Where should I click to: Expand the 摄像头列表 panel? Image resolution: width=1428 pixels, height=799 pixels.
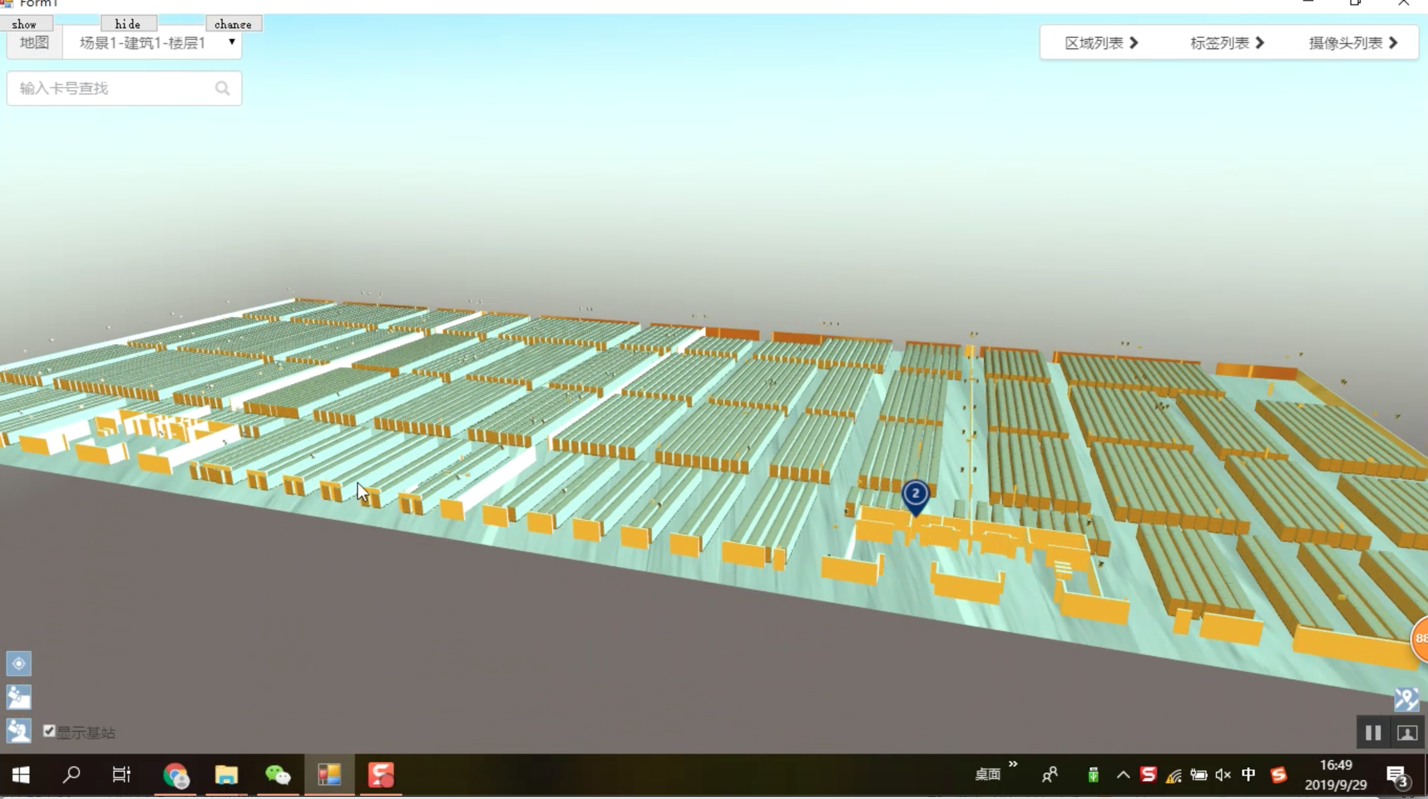[x=1352, y=43]
